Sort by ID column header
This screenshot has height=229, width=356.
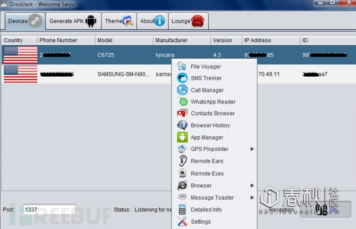point(328,40)
